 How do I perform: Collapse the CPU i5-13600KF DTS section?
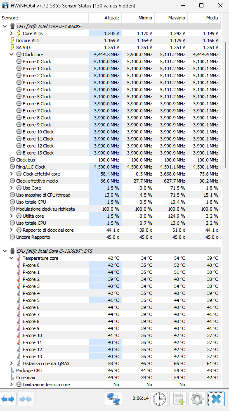click(5, 251)
